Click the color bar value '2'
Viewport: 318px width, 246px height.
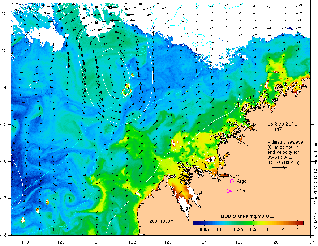(x=283, y=230)
